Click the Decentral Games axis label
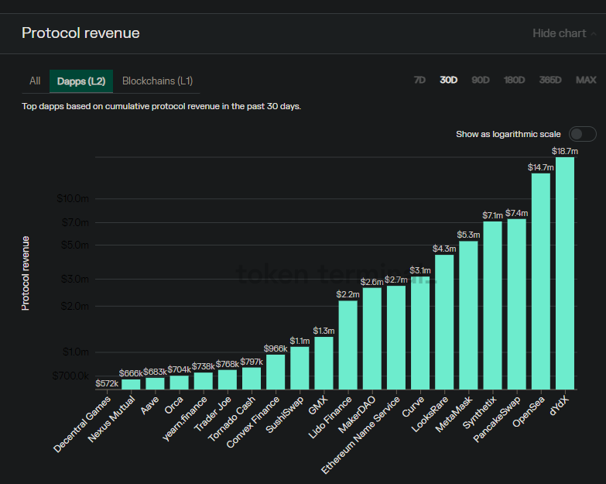This screenshot has height=484, width=606. [x=83, y=424]
